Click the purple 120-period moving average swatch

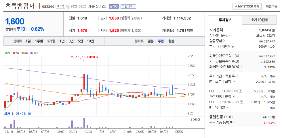click(x=32, y=53)
